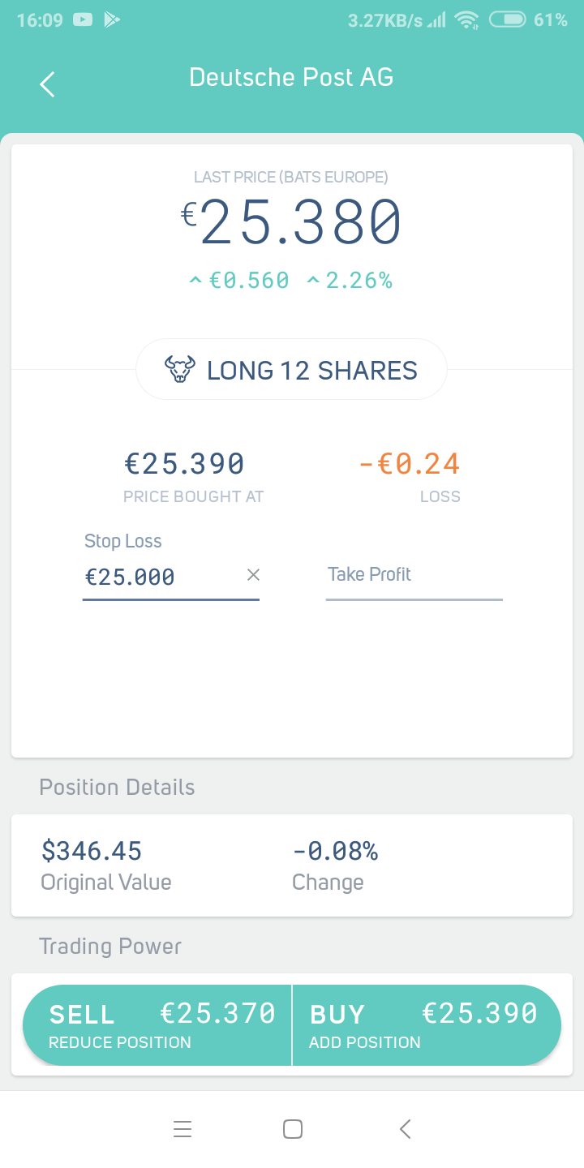Focus the Take Profit input field

pos(414,576)
